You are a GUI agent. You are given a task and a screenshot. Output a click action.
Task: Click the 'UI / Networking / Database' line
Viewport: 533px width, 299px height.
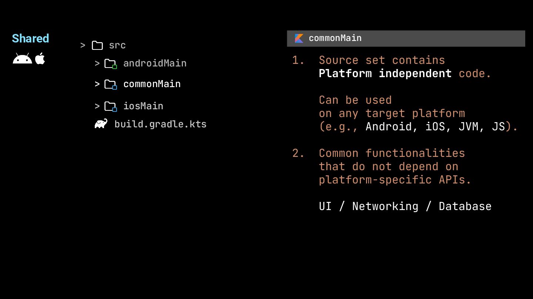tap(405, 206)
